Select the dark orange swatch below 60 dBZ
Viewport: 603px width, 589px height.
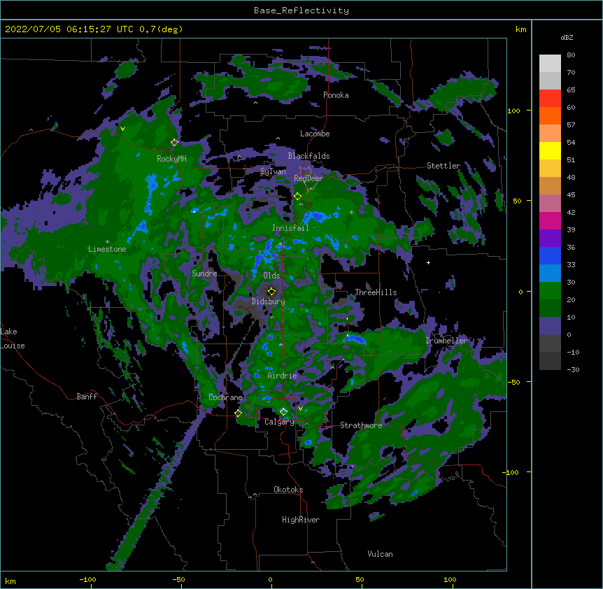tap(550, 115)
